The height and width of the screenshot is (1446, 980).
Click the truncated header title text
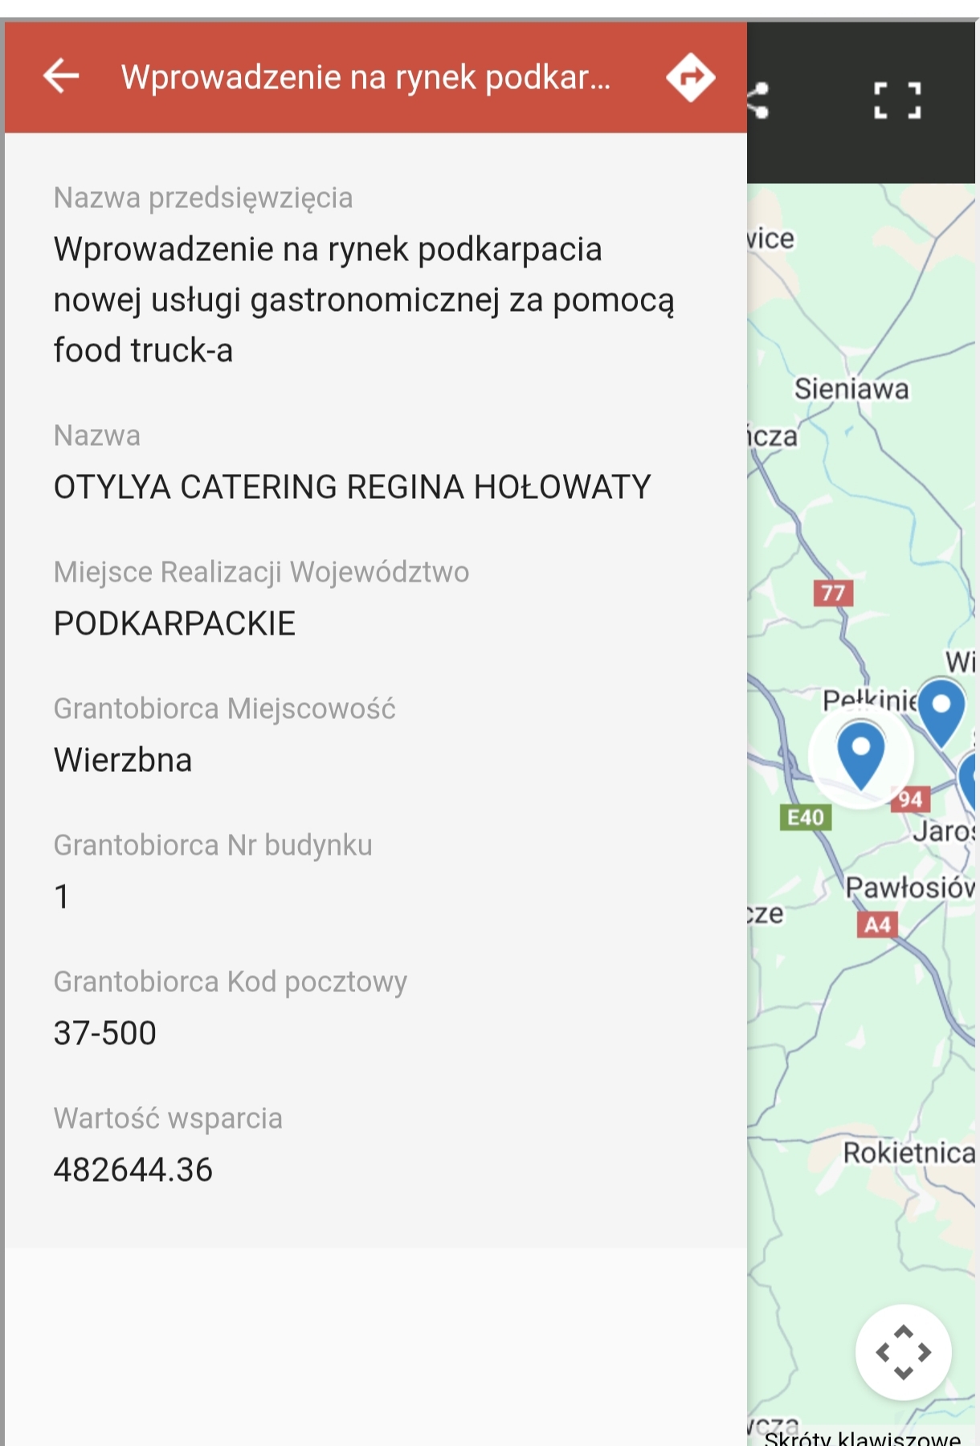pos(365,77)
